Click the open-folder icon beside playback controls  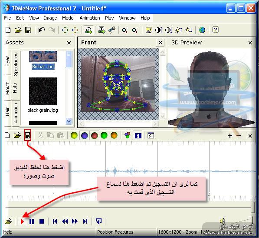(8, 221)
